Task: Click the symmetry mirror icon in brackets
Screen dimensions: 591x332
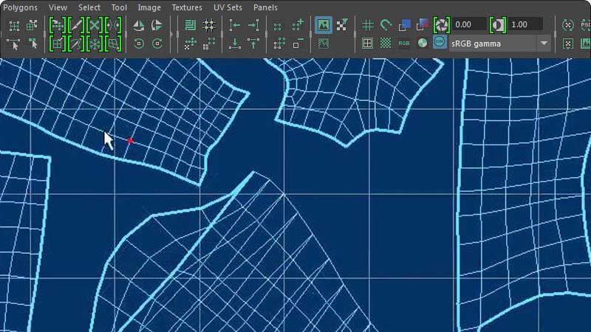Action: (x=113, y=25)
